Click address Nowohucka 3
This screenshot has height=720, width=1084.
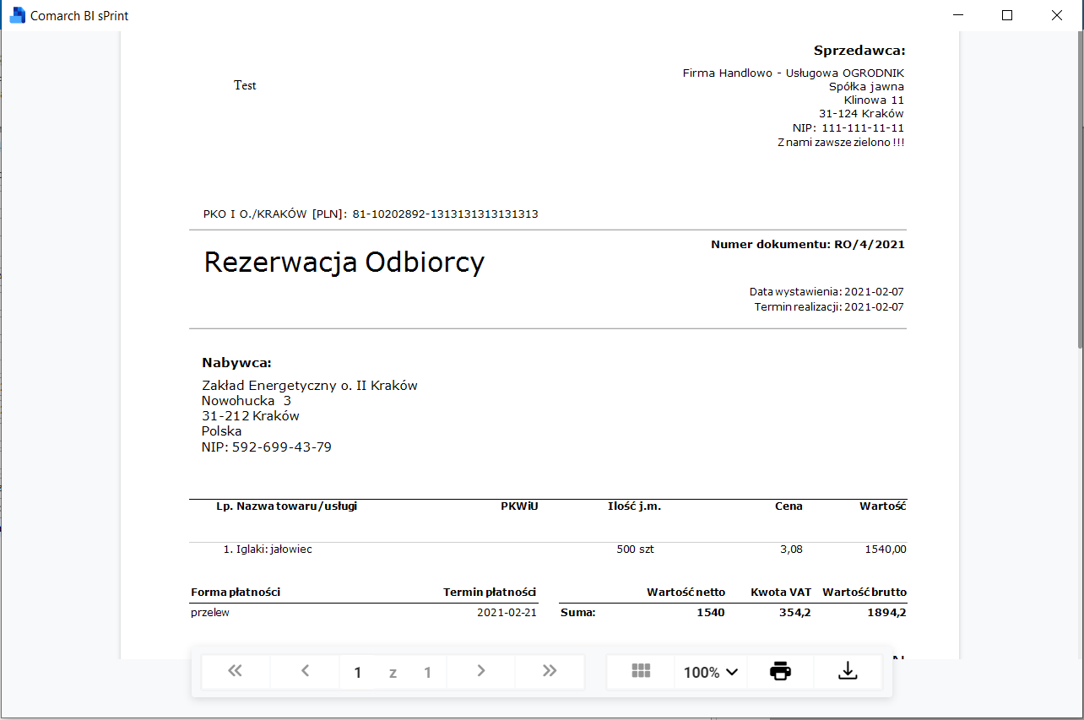247,401
